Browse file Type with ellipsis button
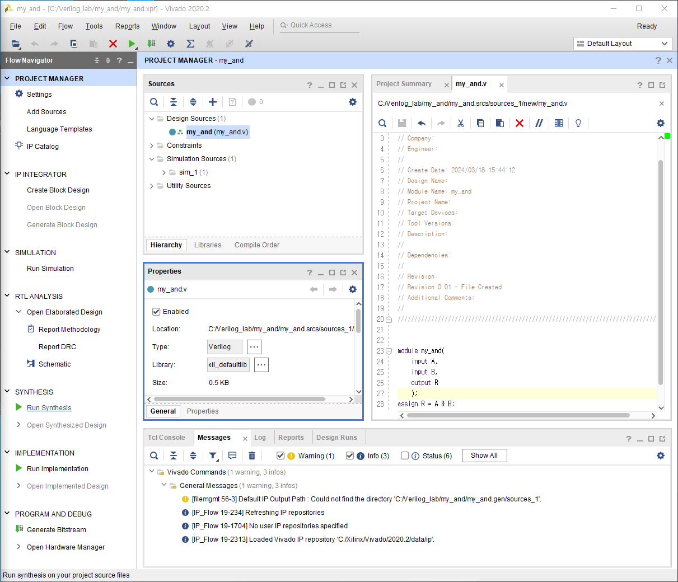 pos(254,347)
